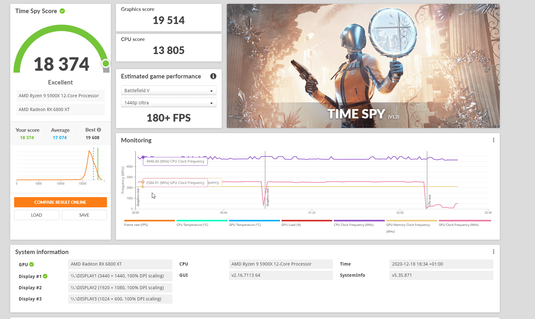Click AMD Radeon RX 6800 XT under the score
535x319 pixels.
pos(60,109)
